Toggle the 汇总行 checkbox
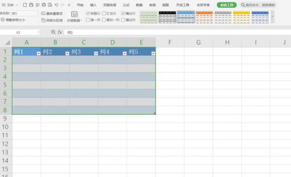The height and width of the screenshot is (177, 291). point(104,13)
